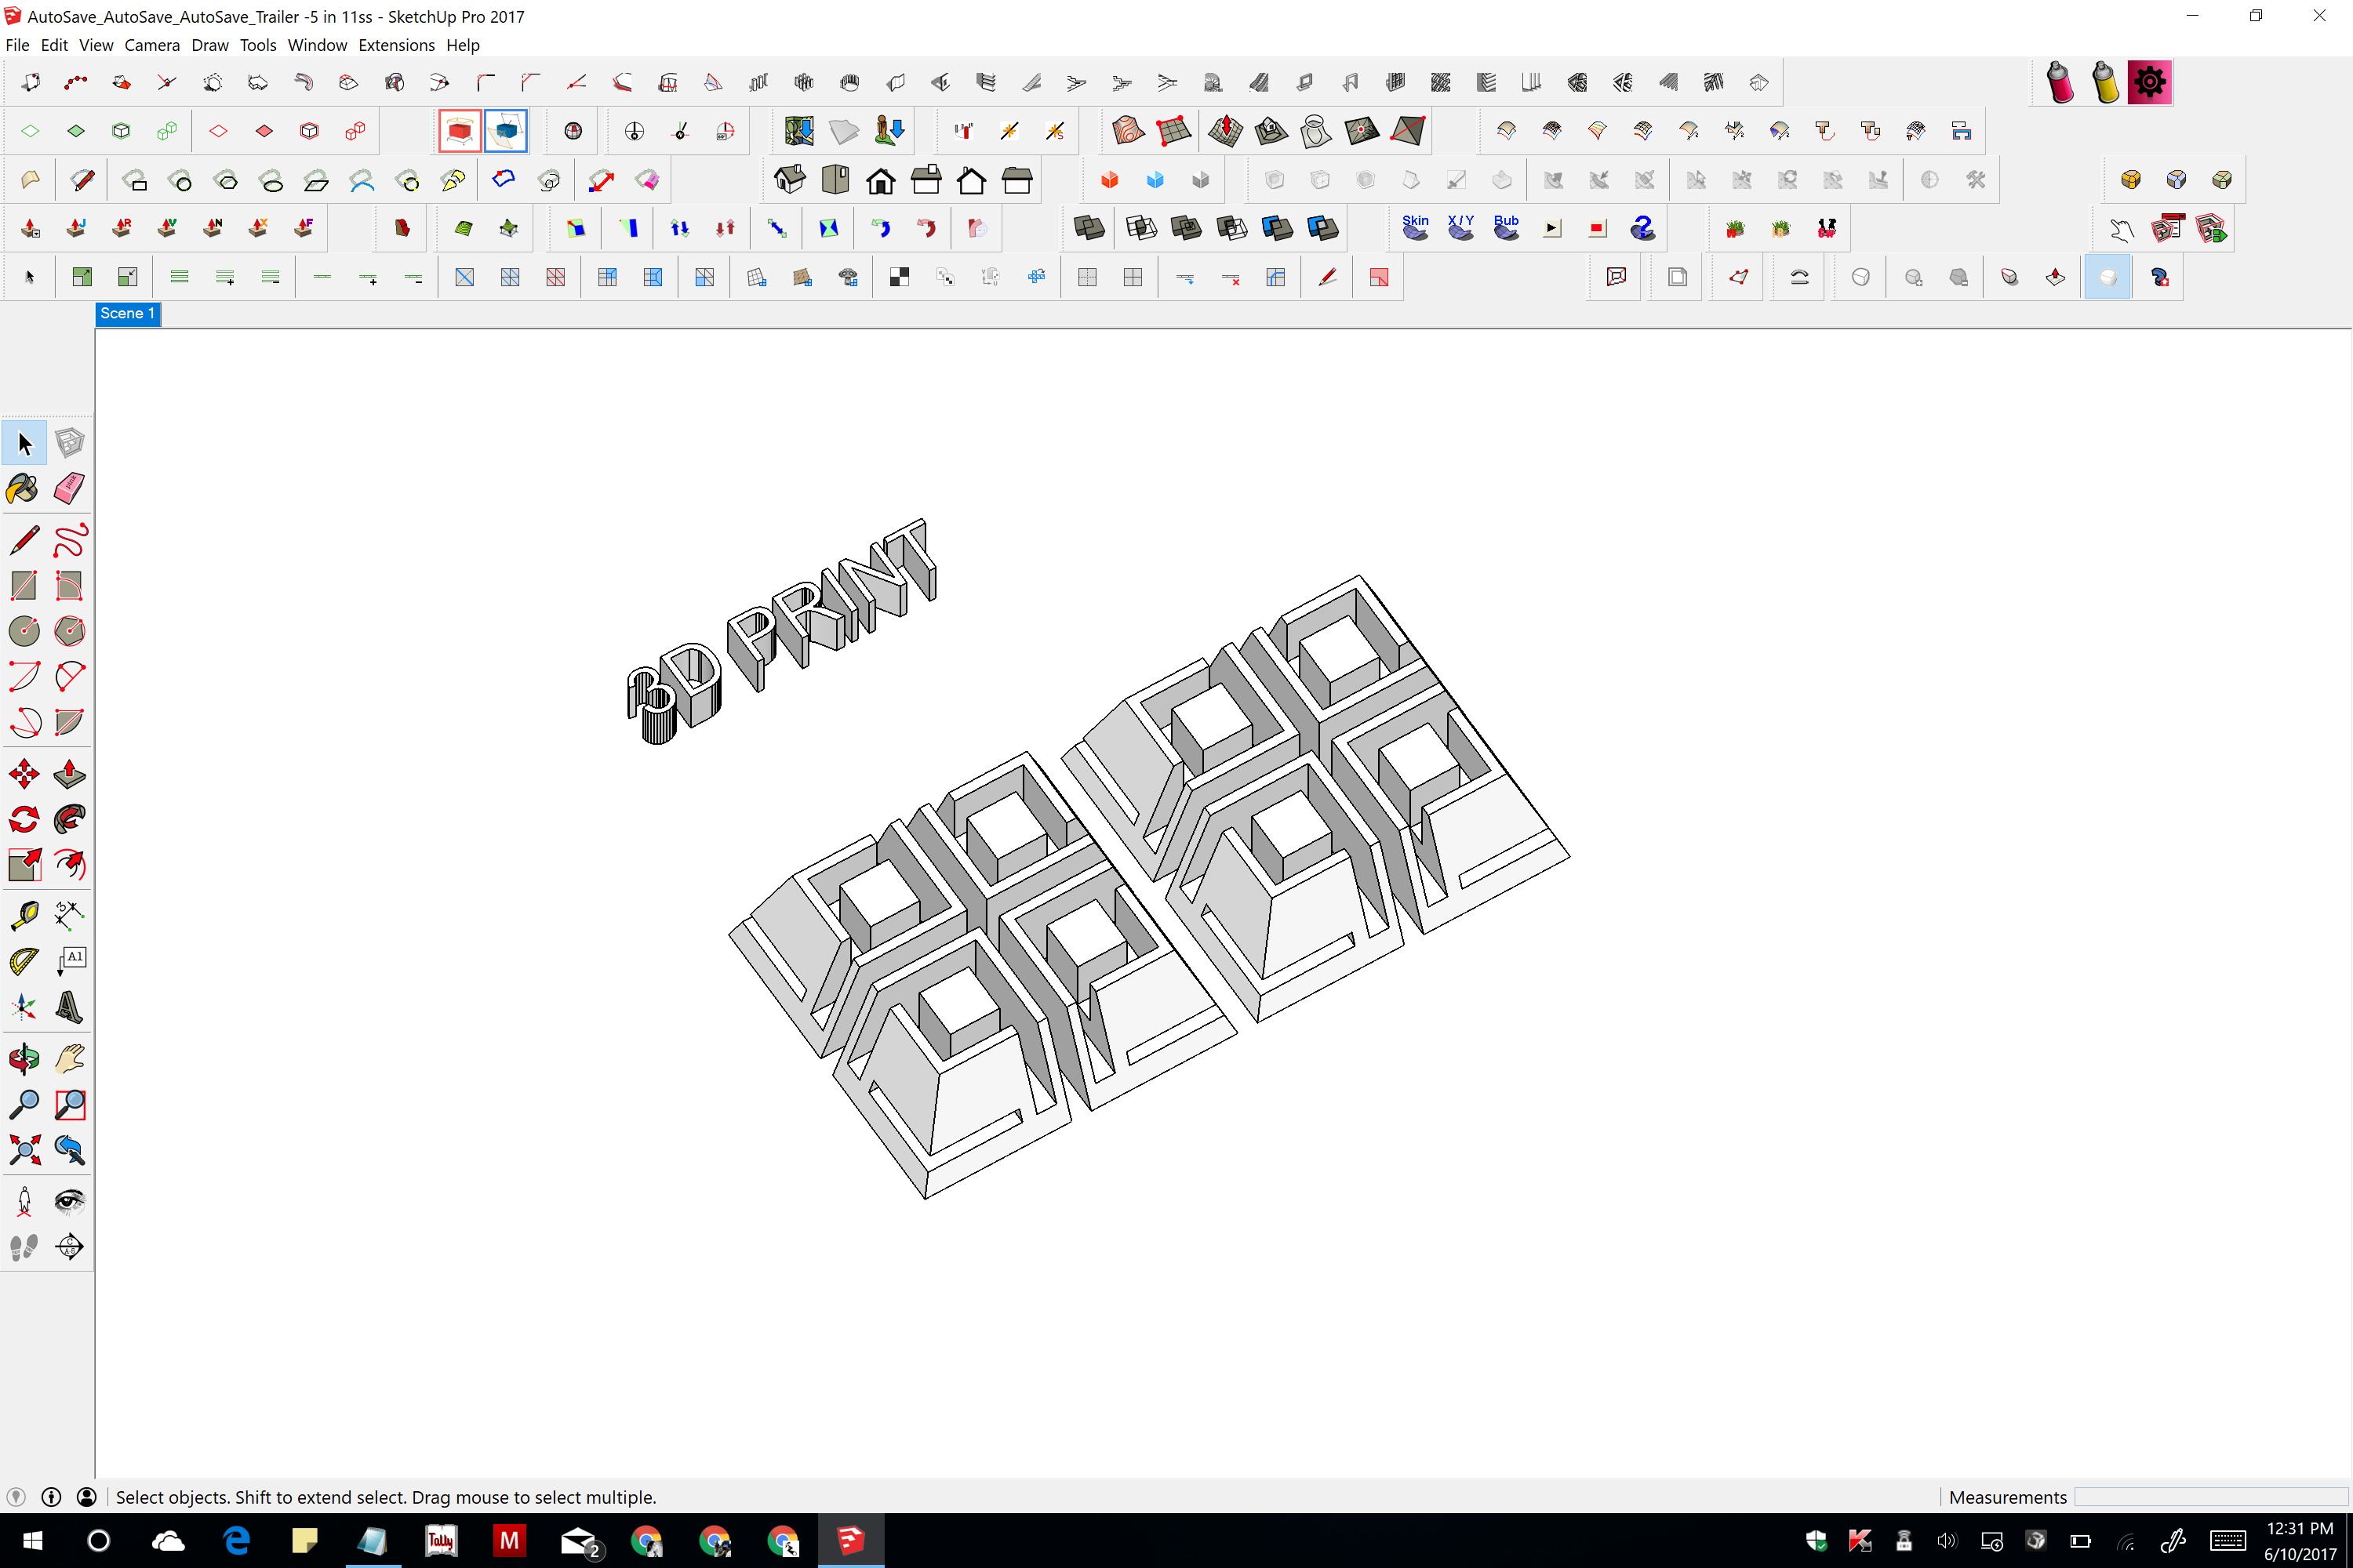Open the Draw menu
Image resolution: width=2353 pixels, height=1568 pixels.
210,45
